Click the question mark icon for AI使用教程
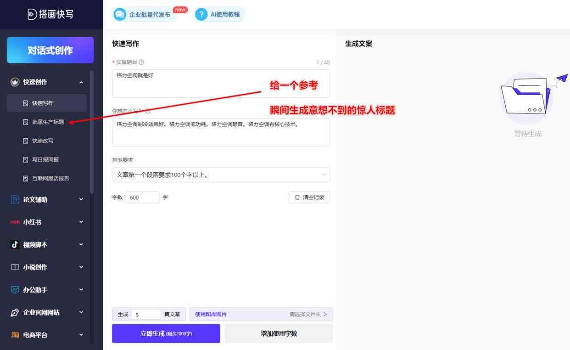This screenshot has height=350, width=570. [201, 14]
